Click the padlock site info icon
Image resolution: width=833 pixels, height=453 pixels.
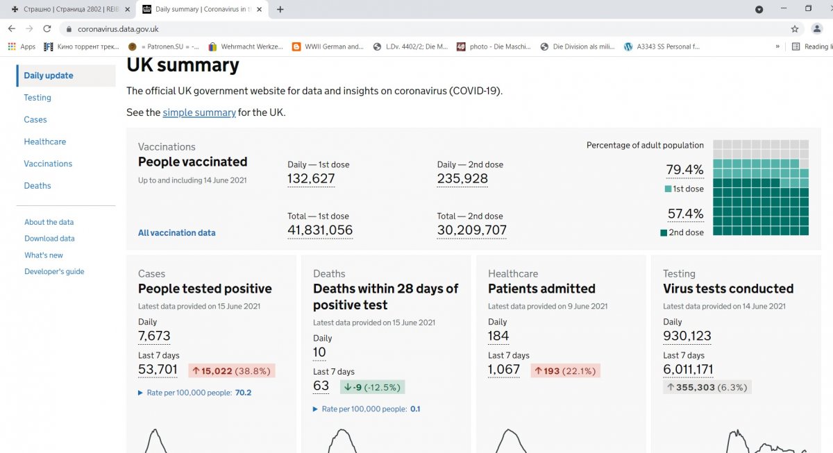pyautogui.click(x=68, y=29)
